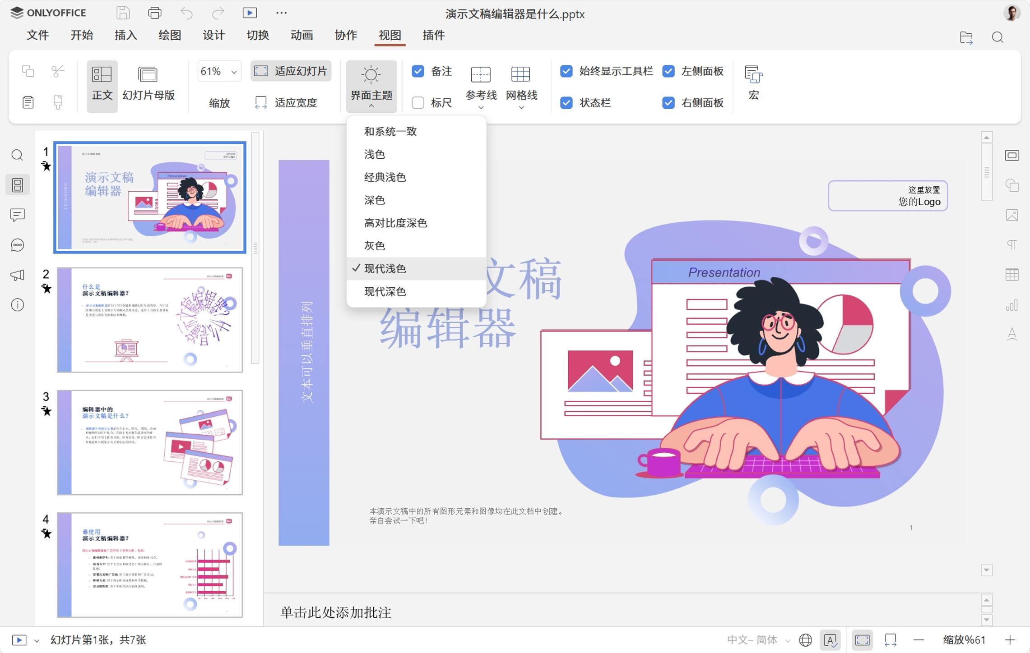This screenshot has height=653, width=1030.
Task: Choose 灰色 theme
Action: pos(416,246)
